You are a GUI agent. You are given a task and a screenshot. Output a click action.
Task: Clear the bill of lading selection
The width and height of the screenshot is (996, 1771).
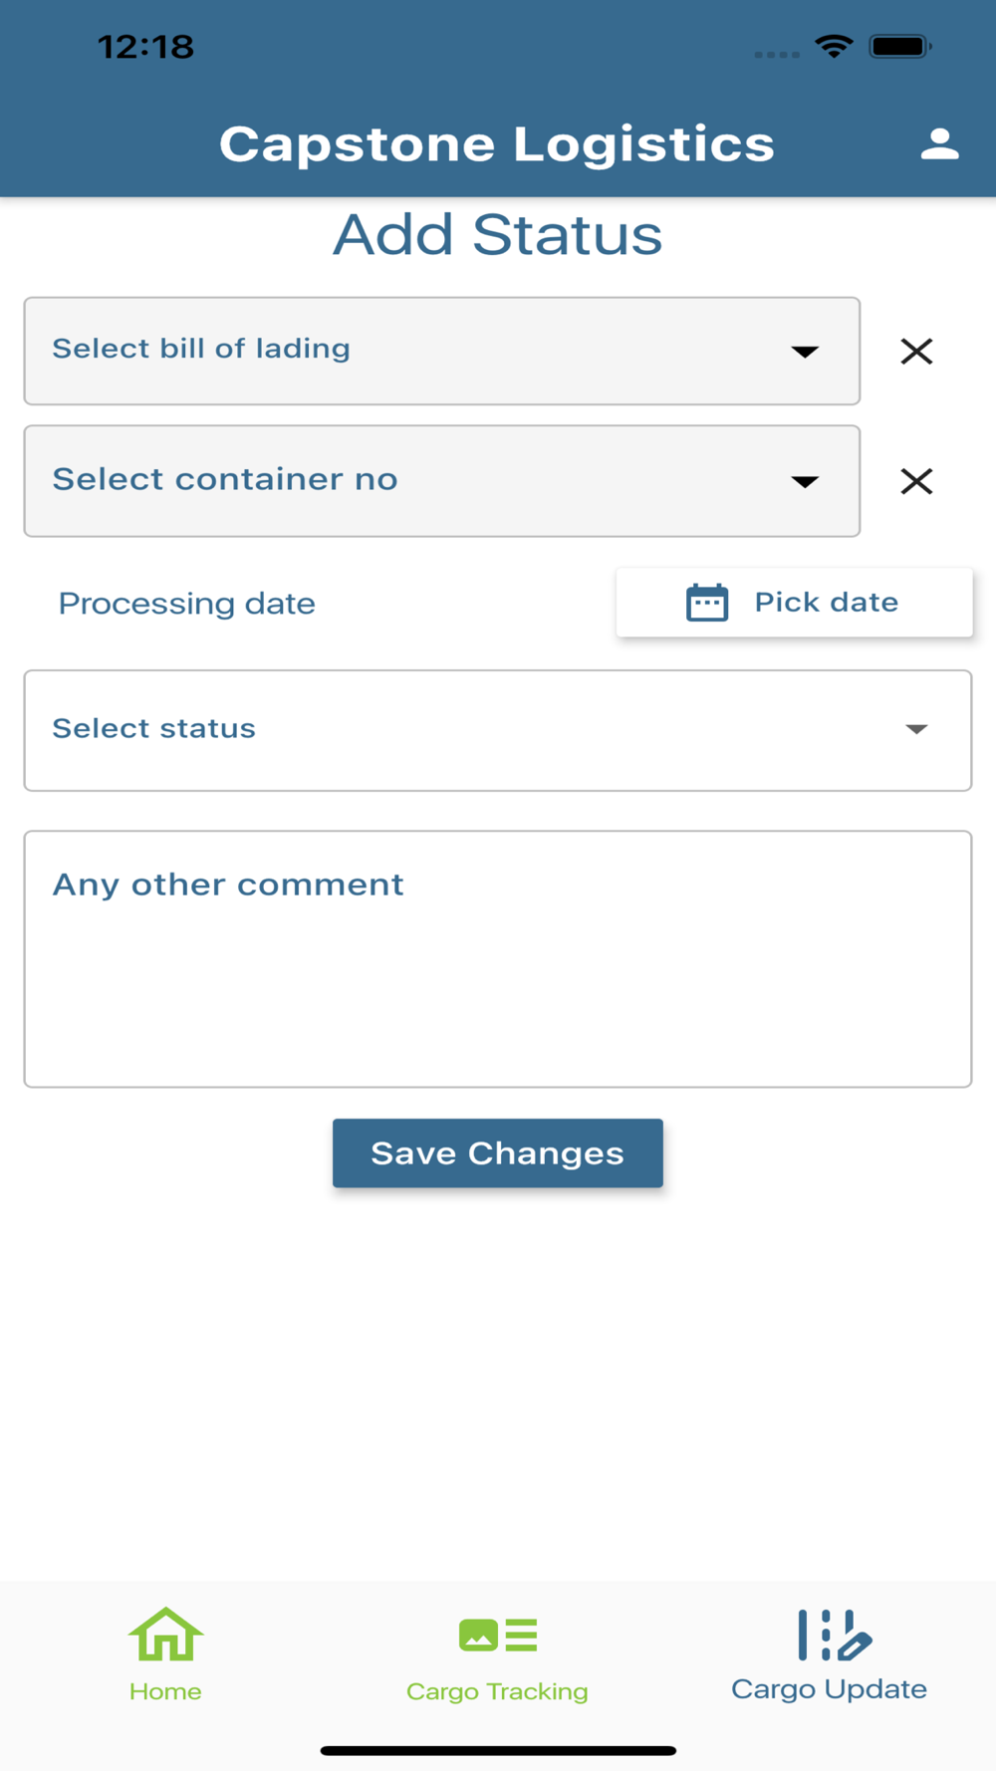916,352
